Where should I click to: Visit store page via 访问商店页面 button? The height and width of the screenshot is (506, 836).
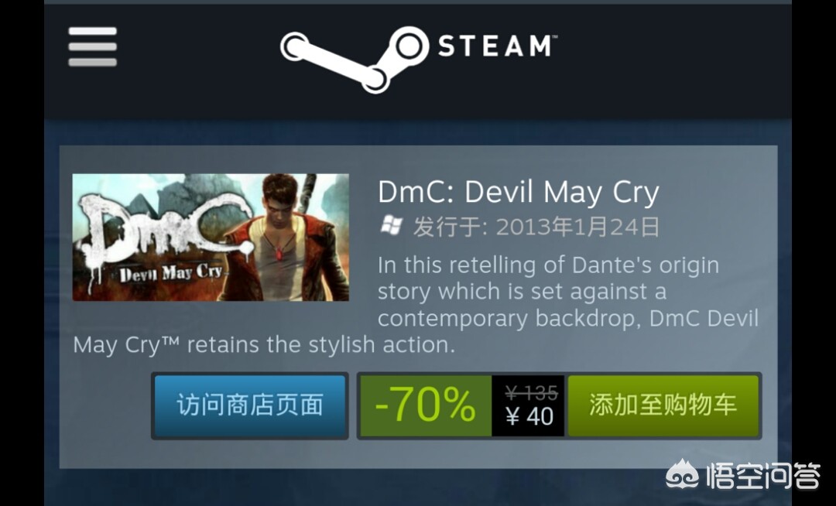[250, 405]
